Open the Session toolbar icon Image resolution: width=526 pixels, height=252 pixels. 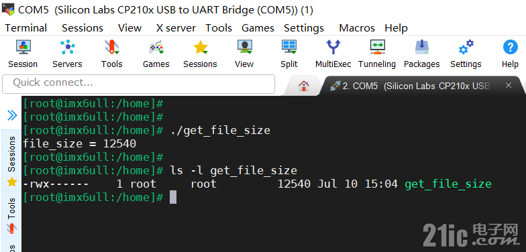(x=23, y=47)
